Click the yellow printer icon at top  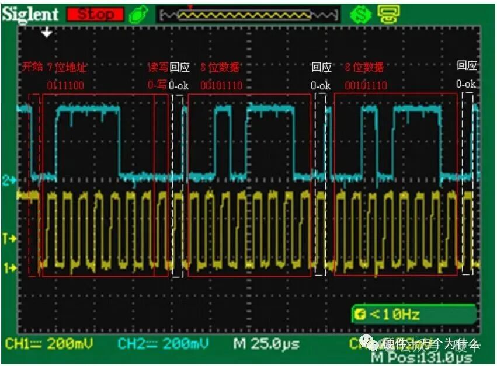pyautogui.click(x=388, y=14)
